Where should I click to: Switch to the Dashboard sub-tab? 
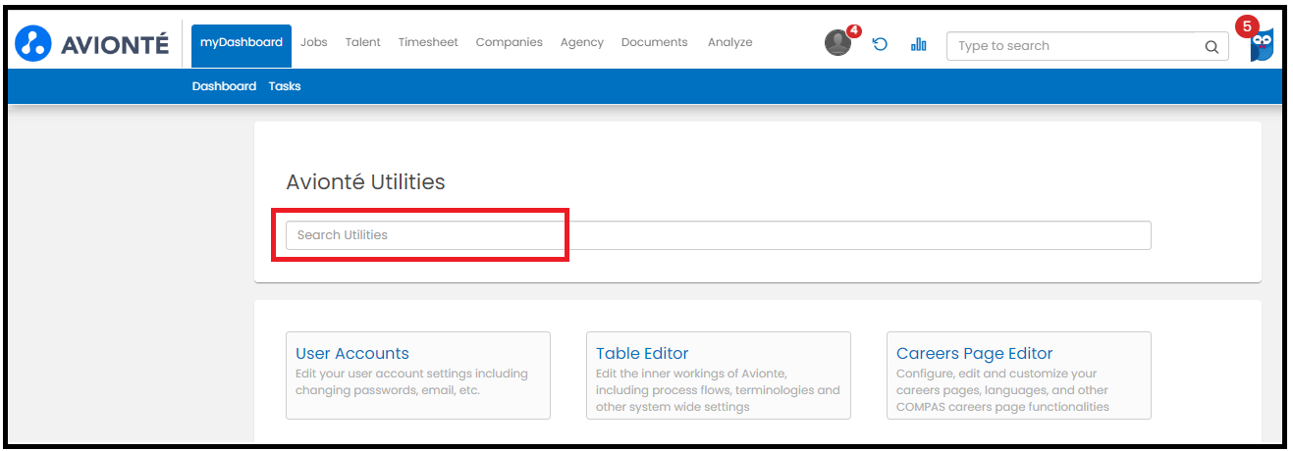(224, 86)
